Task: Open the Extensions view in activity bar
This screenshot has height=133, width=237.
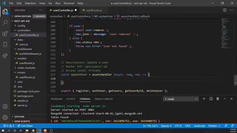Action: tap(5, 34)
